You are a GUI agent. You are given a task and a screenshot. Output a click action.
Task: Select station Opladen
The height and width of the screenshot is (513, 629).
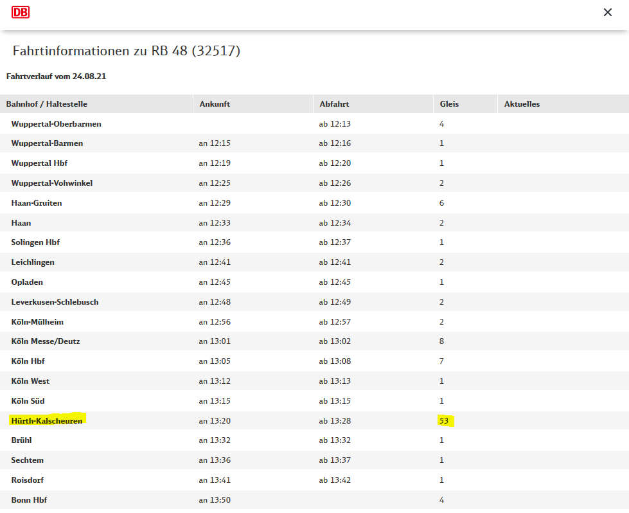[x=27, y=282]
